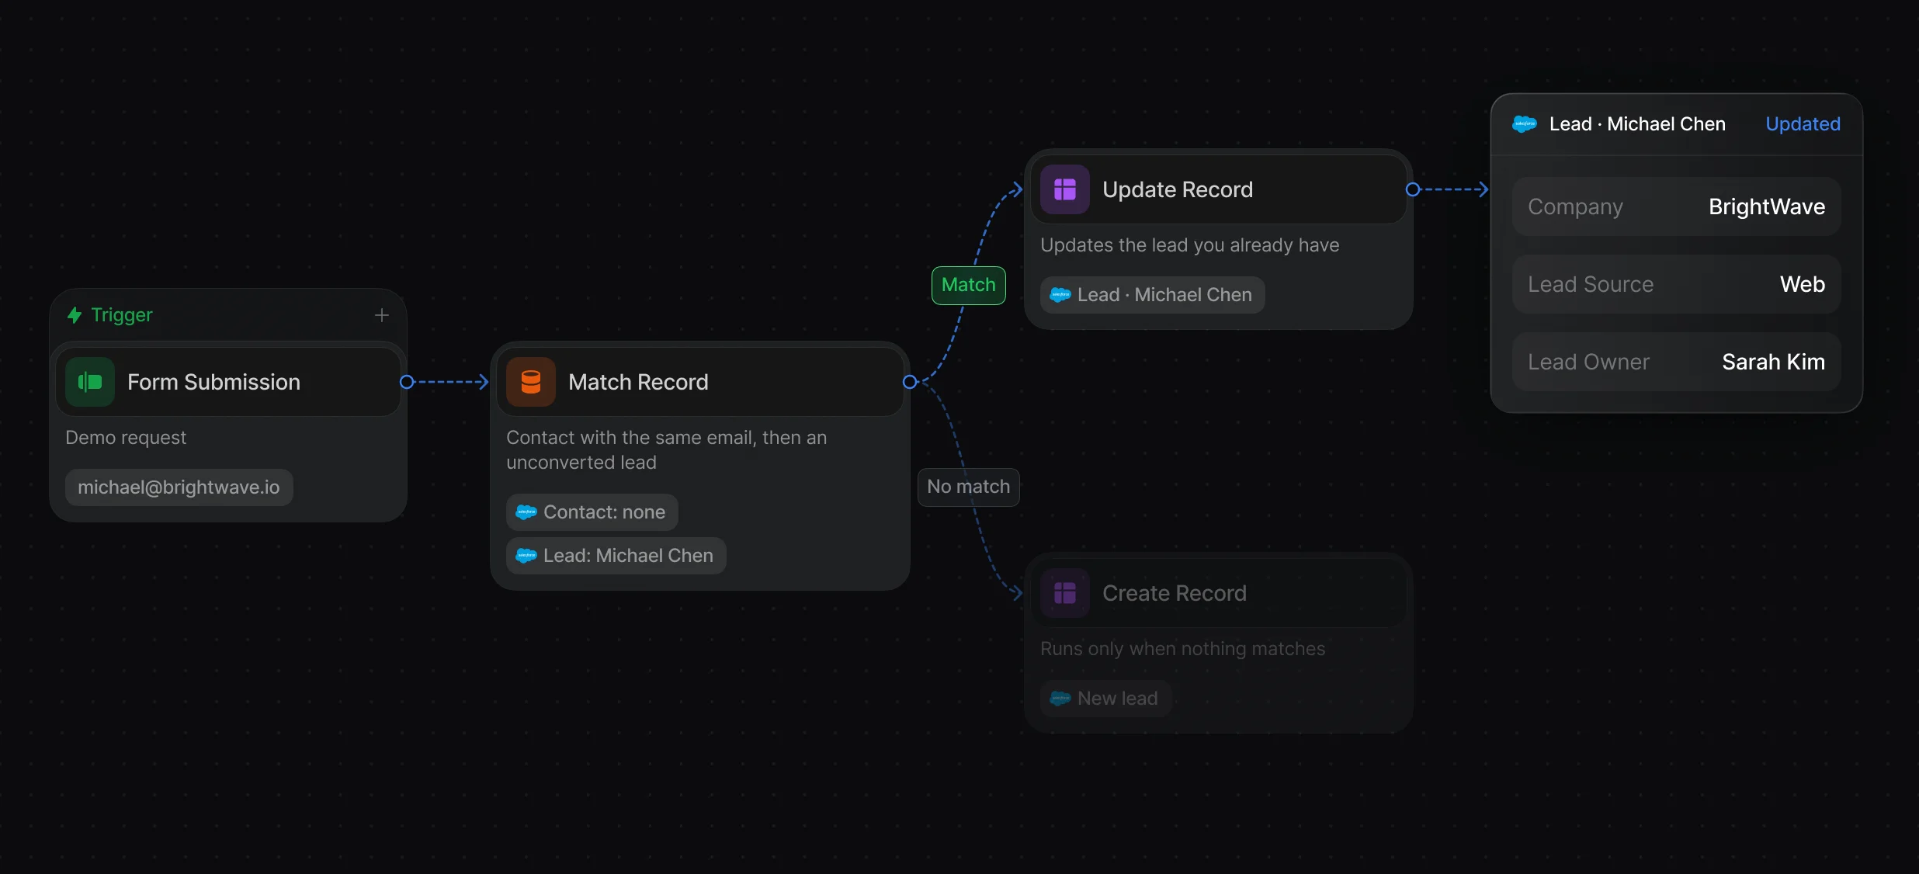
Task: Click the Match Record output connector port
Action: click(x=910, y=382)
